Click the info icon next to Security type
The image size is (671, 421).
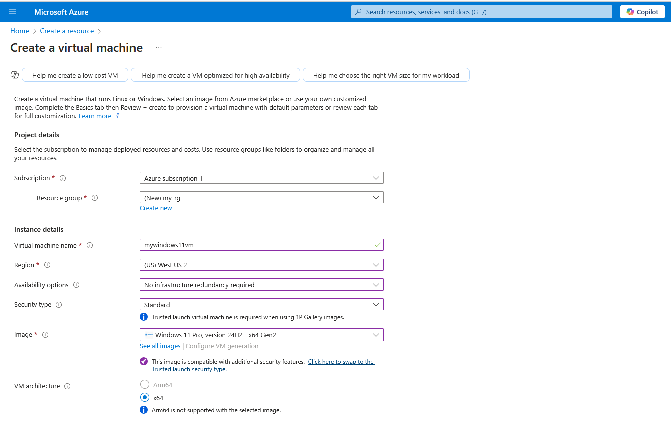[x=59, y=305]
